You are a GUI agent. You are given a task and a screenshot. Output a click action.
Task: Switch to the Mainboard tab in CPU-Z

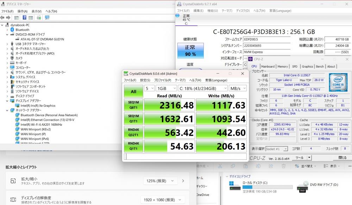pos(268,66)
